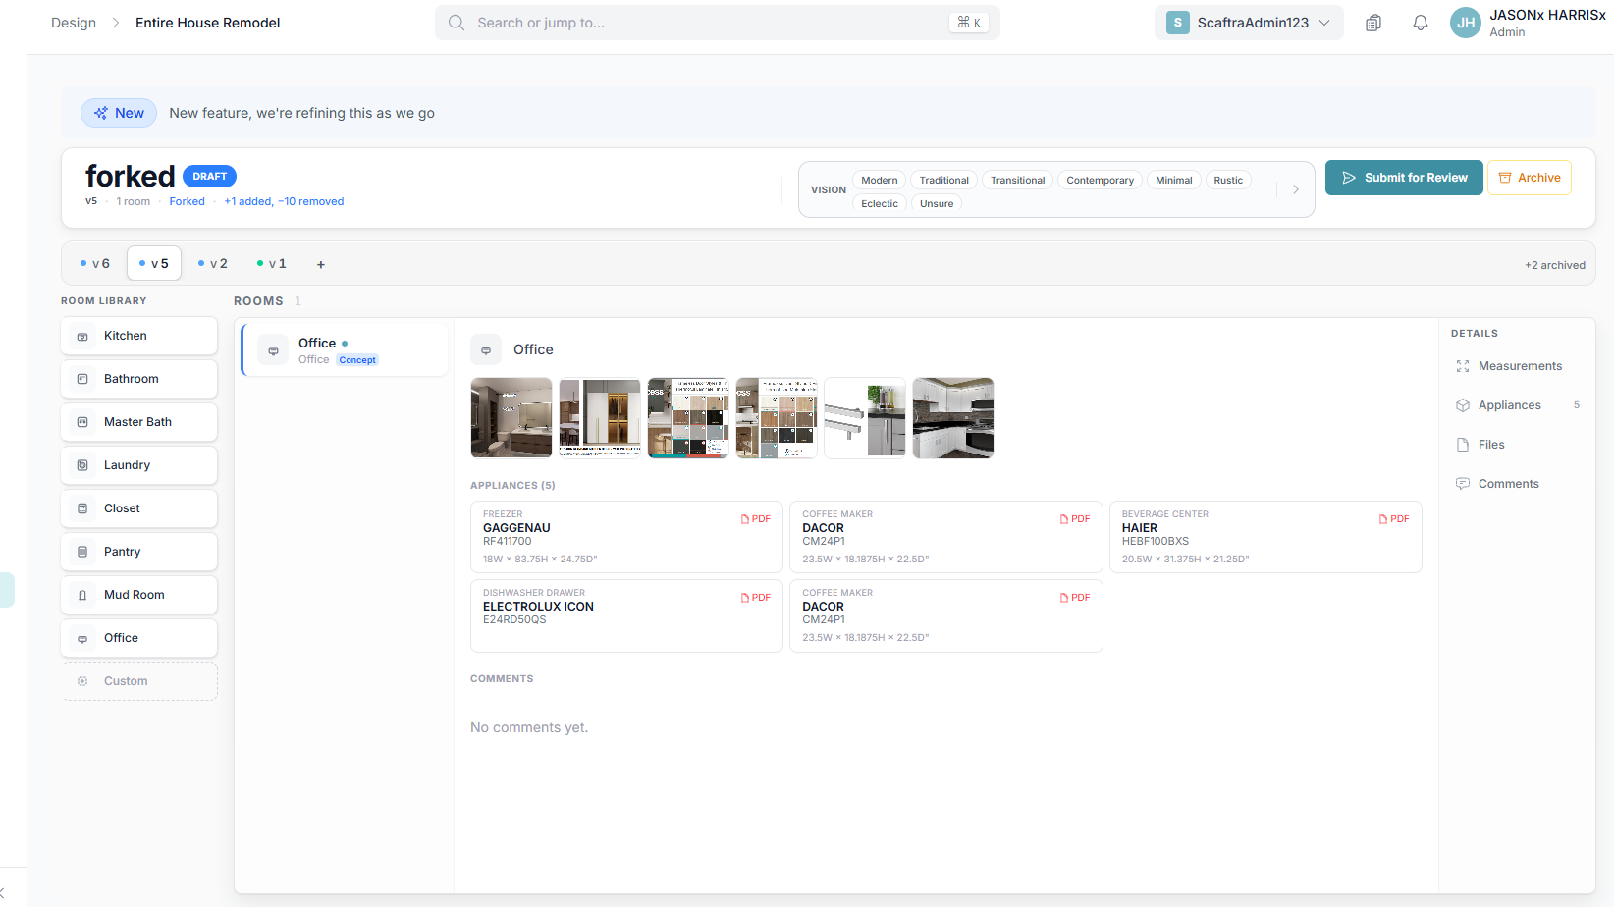Toggle the Eclectic vision tag
This screenshot has width=1614, height=907.
(880, 203)
